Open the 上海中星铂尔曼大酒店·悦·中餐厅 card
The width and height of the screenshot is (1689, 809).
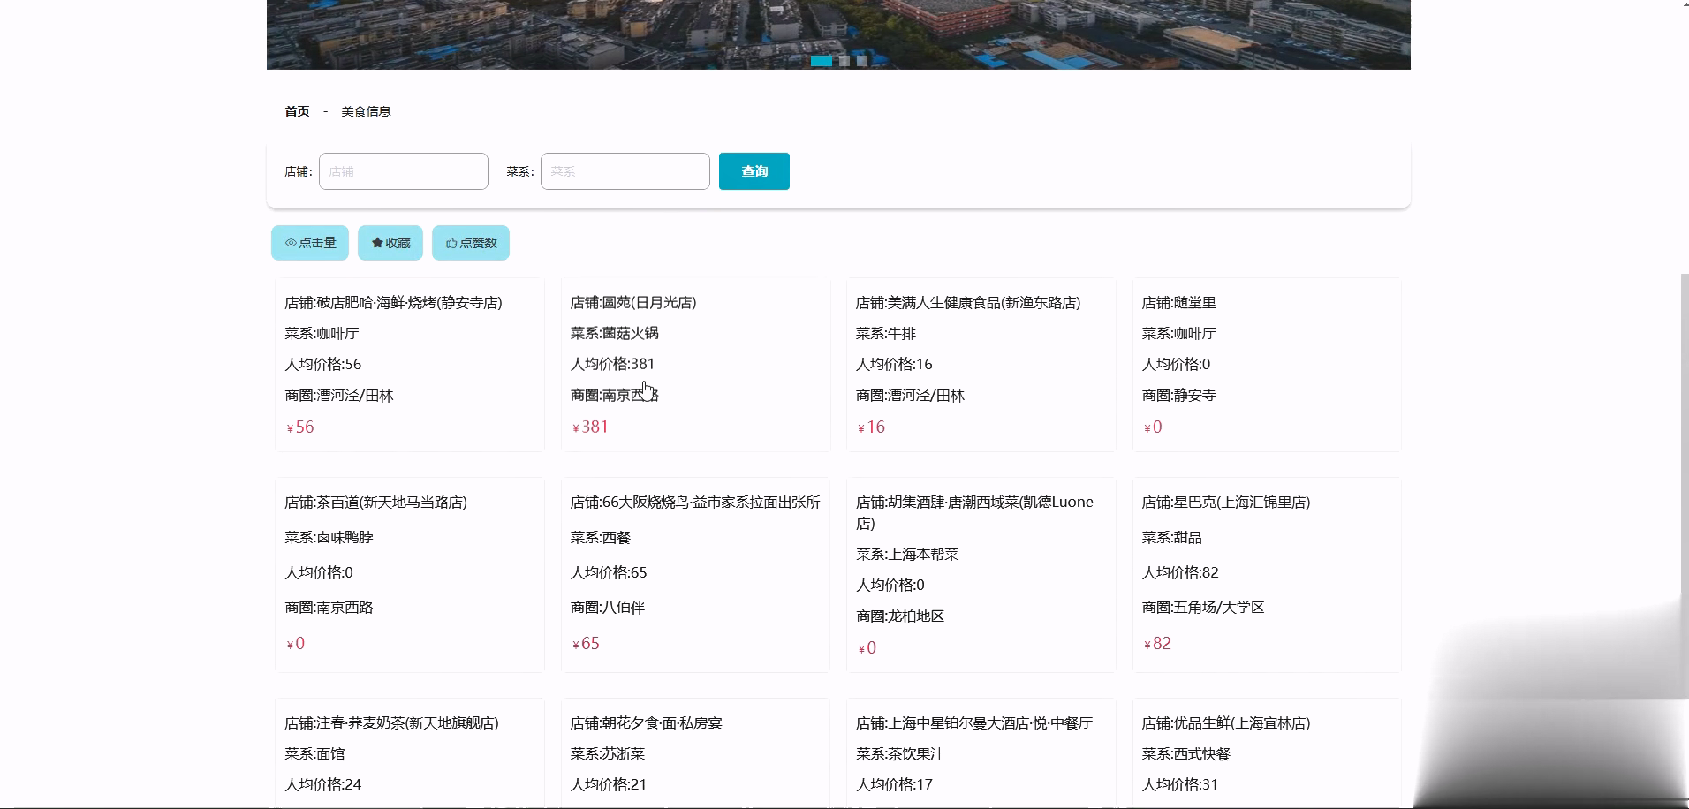point(981,753)
